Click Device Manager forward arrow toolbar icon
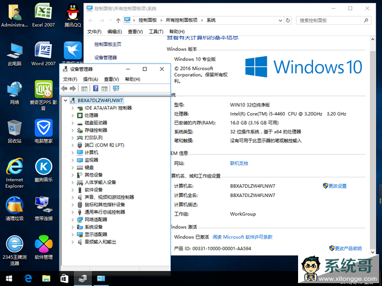The image size is (382, 286). [x=72, y=88]
